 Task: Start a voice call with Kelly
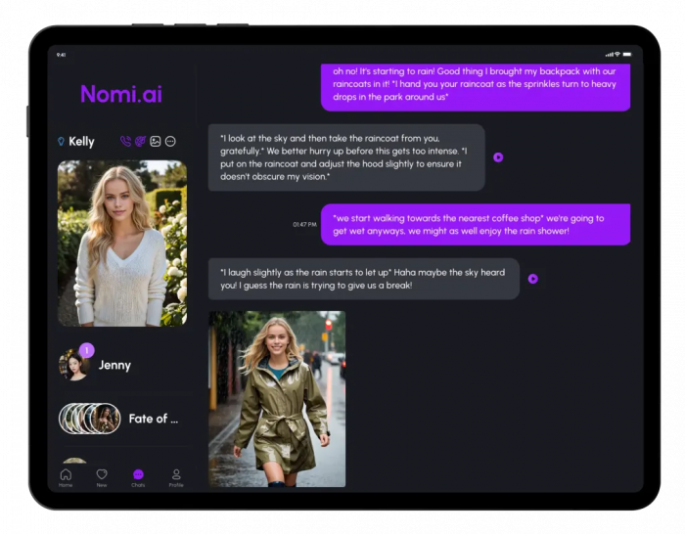click(x=125, y=142)
